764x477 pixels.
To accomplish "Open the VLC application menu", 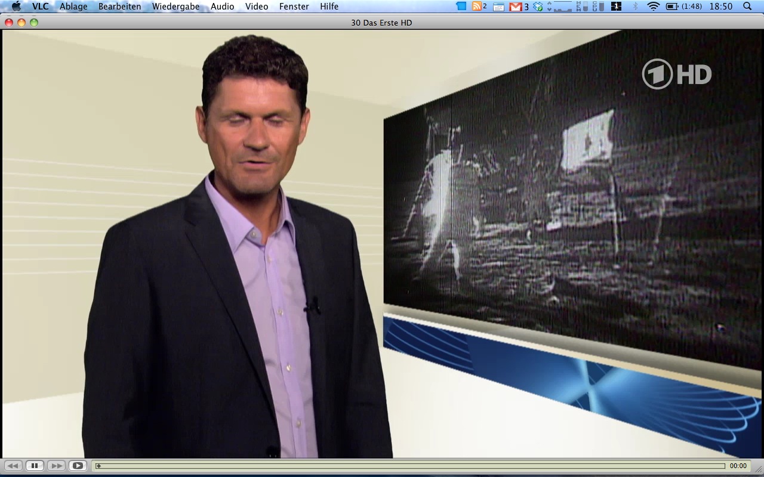I will 41,7.
